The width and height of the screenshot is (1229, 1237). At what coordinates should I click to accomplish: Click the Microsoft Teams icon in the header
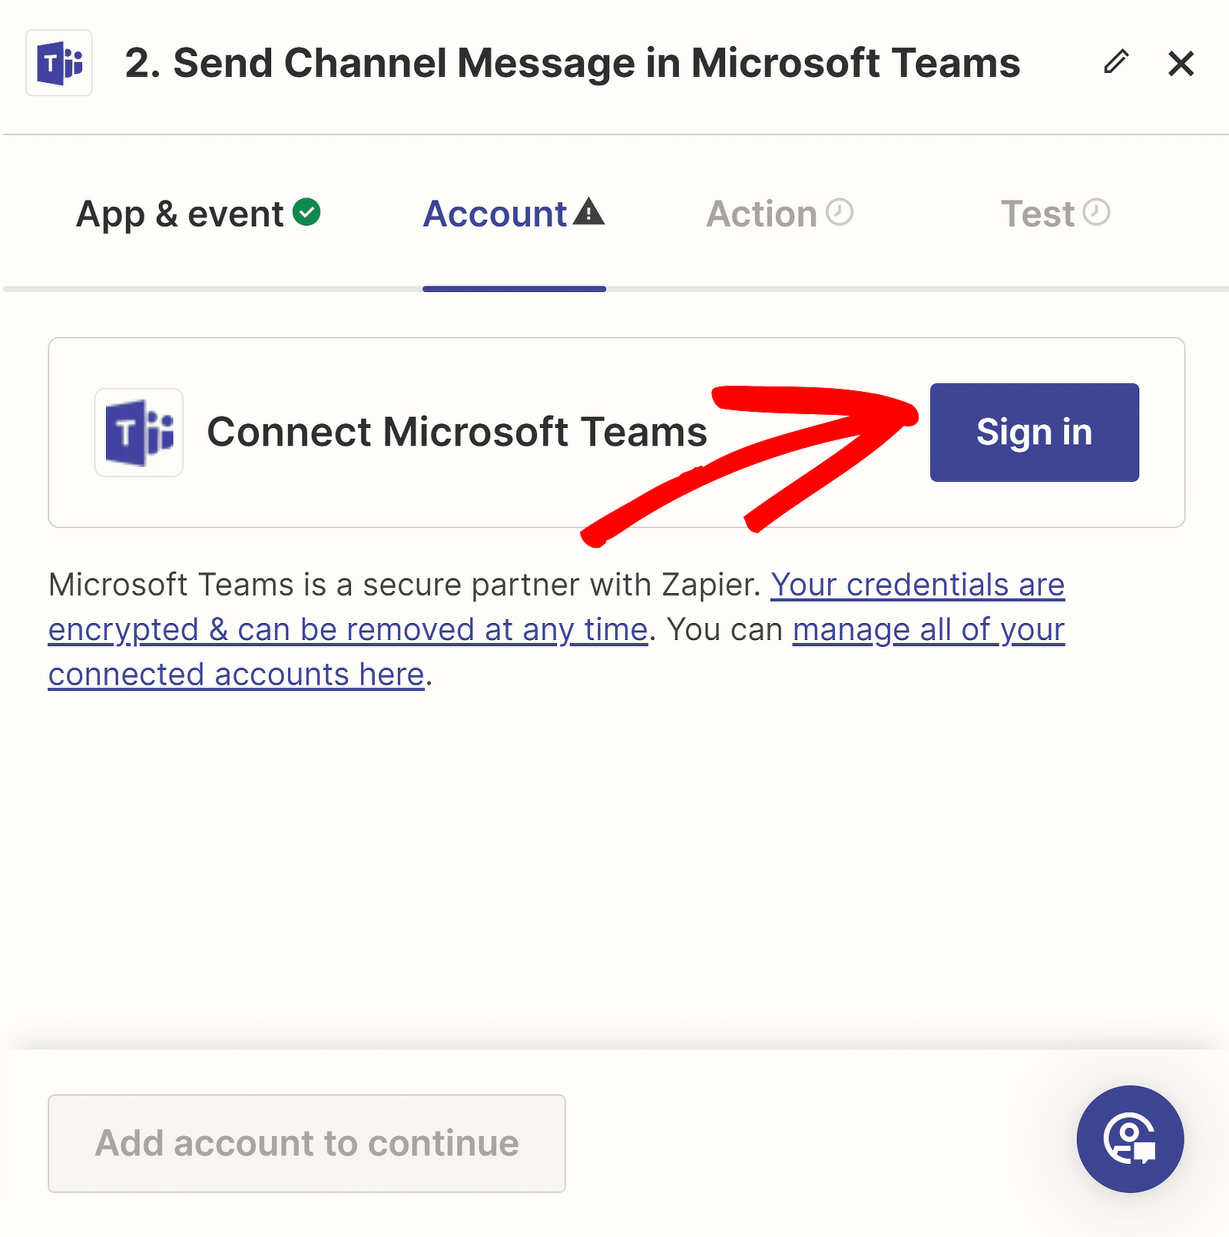coord(59,63)
